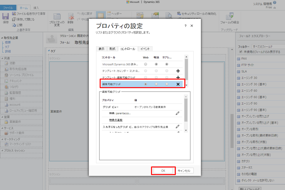Remove 編集可能グリッド using the X icon
285x190 pixels.
178,84
